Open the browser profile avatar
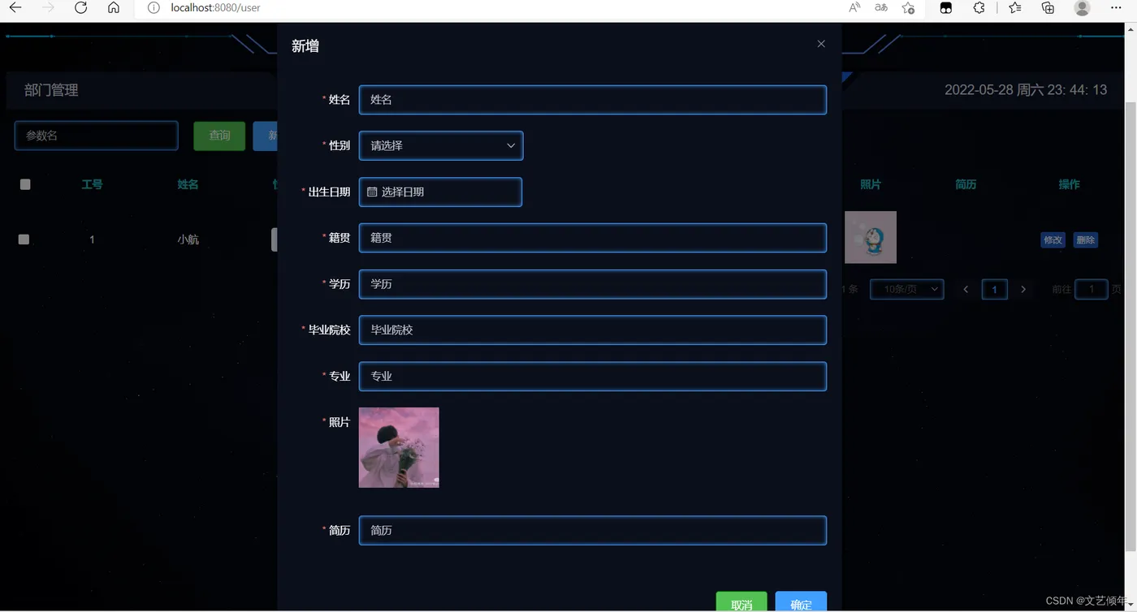The width and height of the screenshot is (1137, 612). point(1082,8)
